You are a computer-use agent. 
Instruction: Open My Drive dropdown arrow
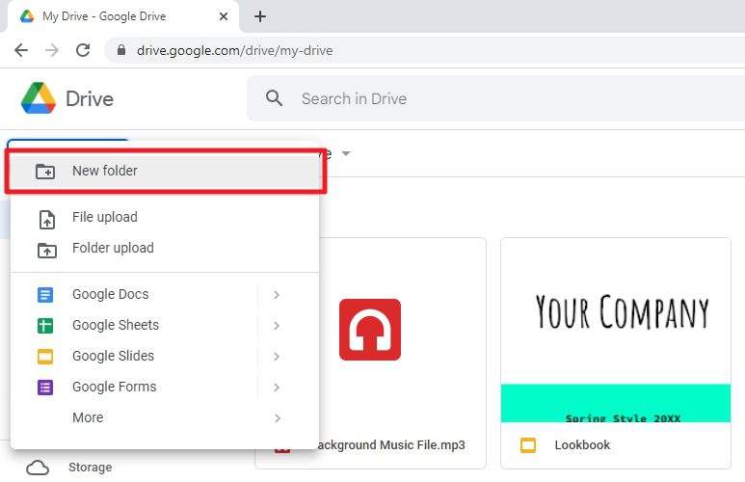point(346,153)
